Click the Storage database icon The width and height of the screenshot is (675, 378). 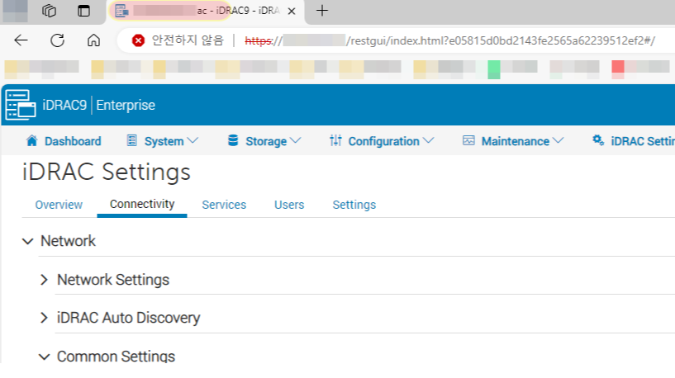pyautogui.click(x=233, y=140)
